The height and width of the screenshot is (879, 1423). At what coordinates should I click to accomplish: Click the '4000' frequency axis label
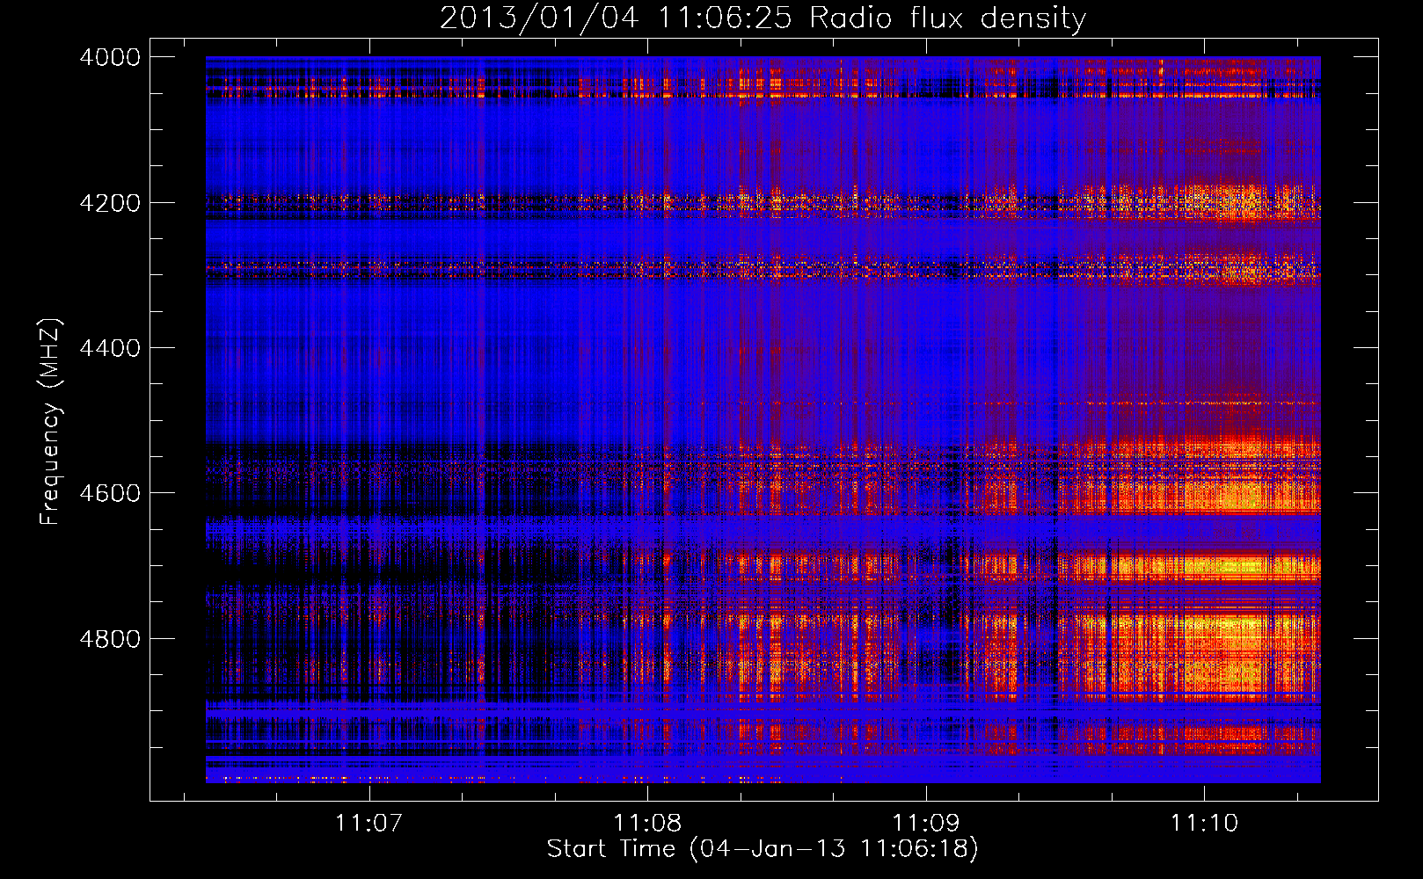tap(109, 57)
